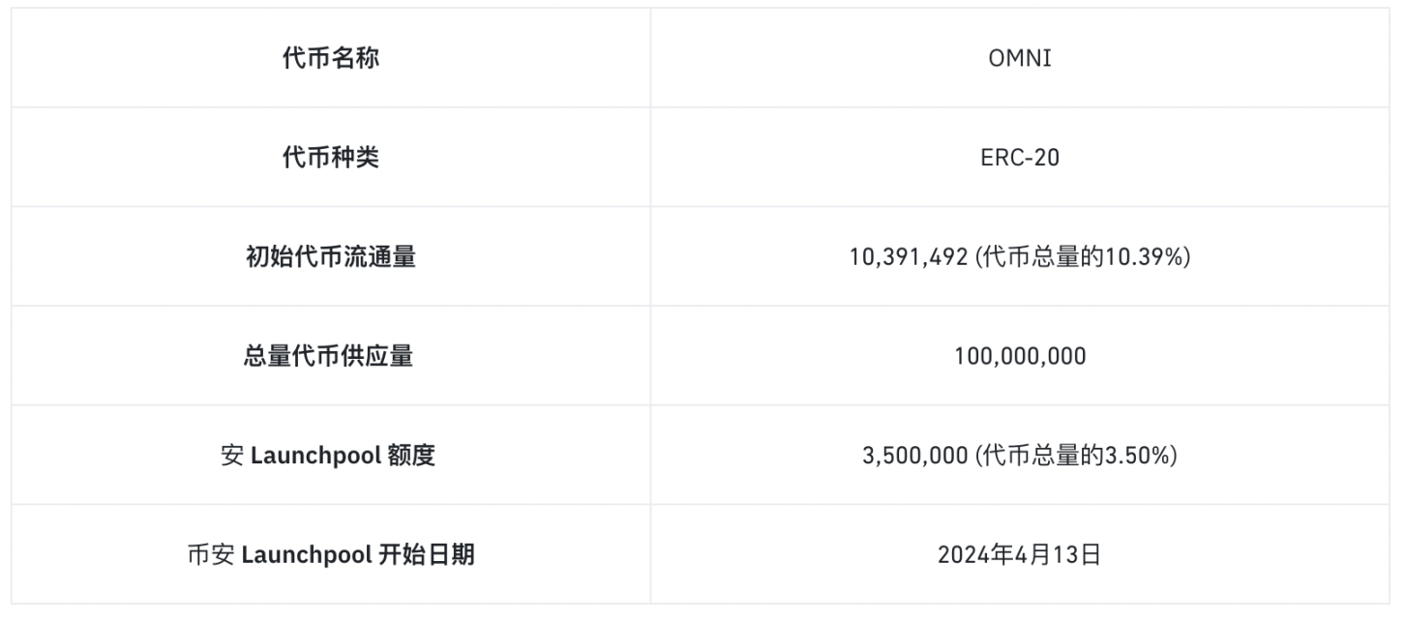Screen dimensions: 1406x622
Task: Click the 币安 text in the last row
Action: [x=210, y=555]
